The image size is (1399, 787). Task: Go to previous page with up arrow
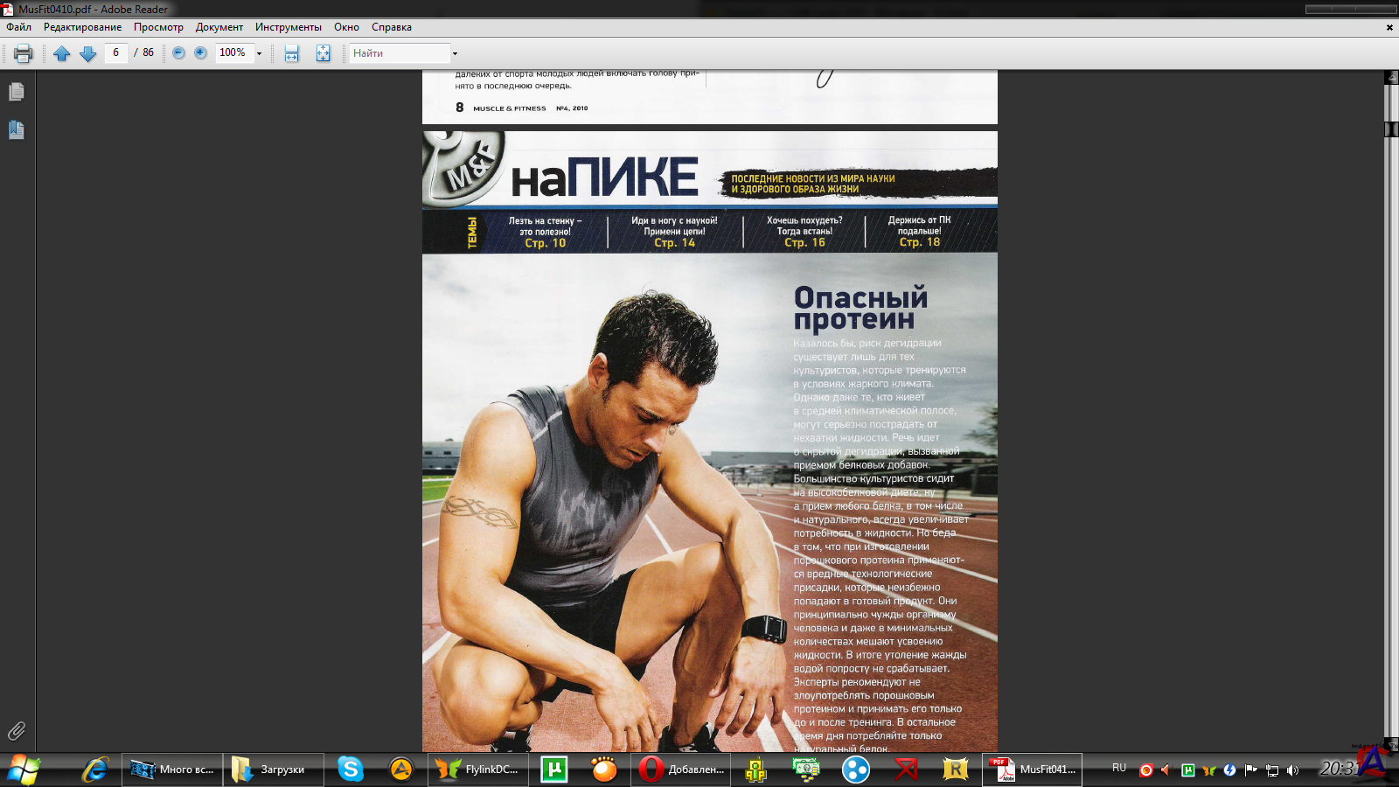click(61, 53)
